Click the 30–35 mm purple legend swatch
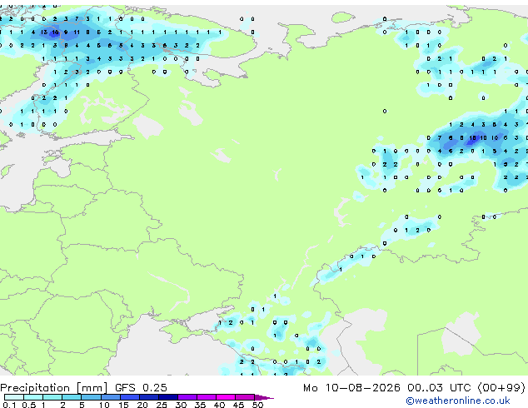The width and height of the screenshot is (528, 408). [x=187, y=397]
